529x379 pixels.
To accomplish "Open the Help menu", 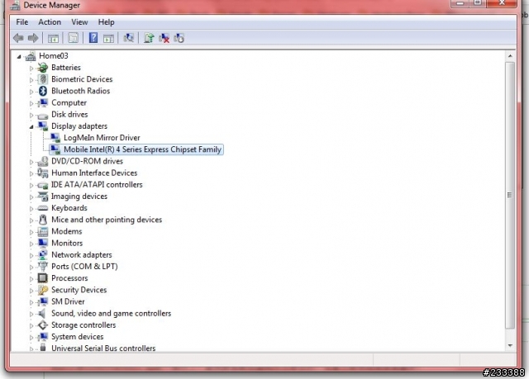I will tap(107, 22).
